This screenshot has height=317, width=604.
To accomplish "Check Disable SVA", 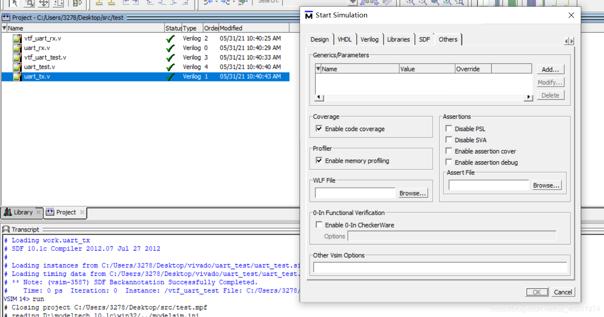I will (448, 139).
